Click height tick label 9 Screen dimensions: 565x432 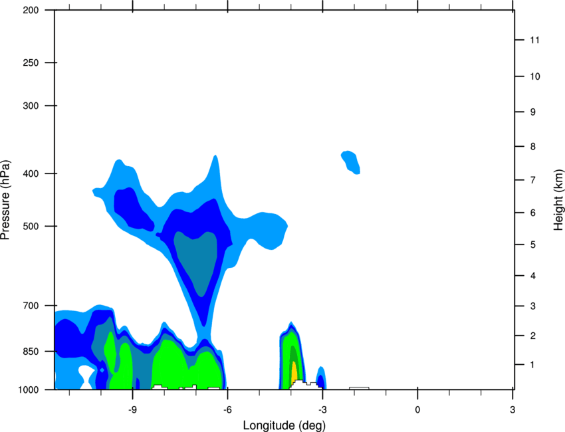[533, 112]
